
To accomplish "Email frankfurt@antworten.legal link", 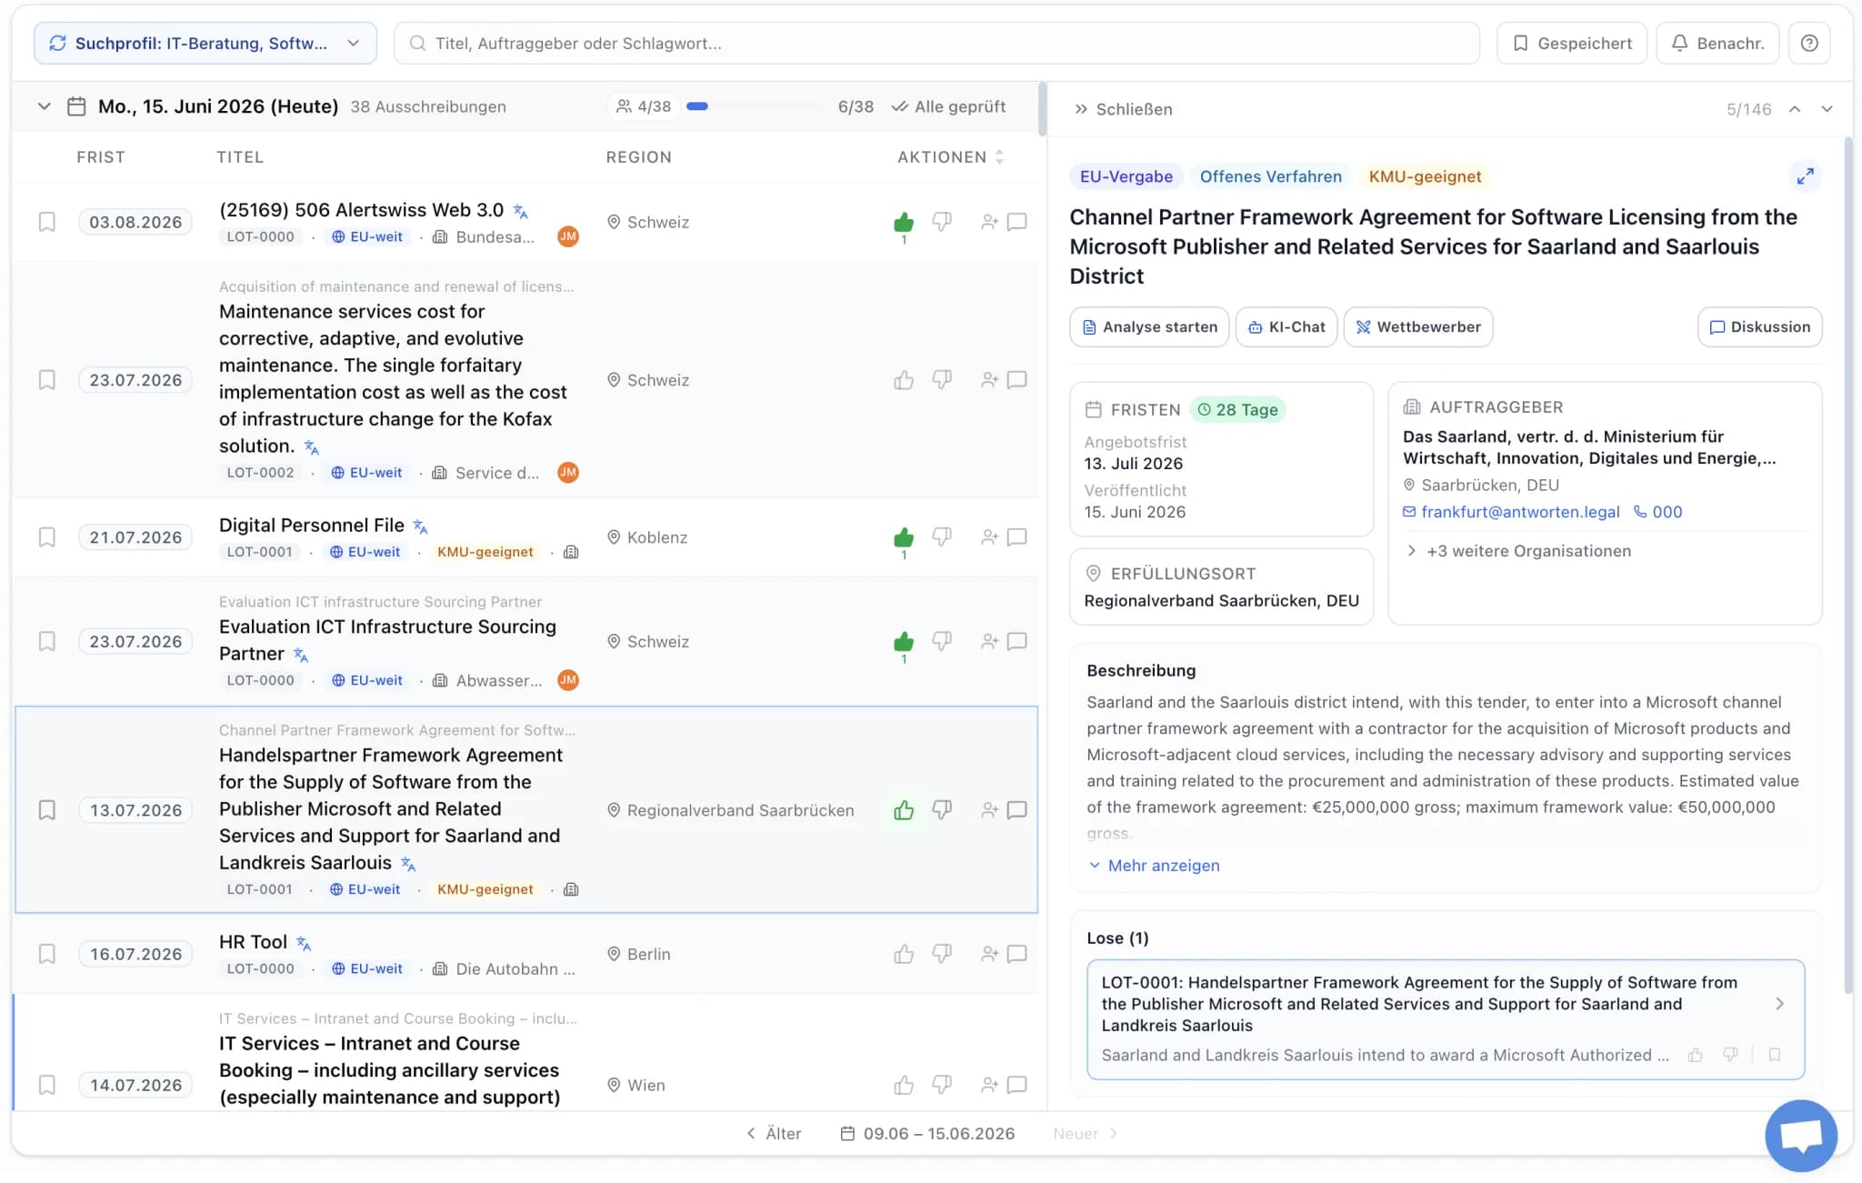I will coord(1511,512).
